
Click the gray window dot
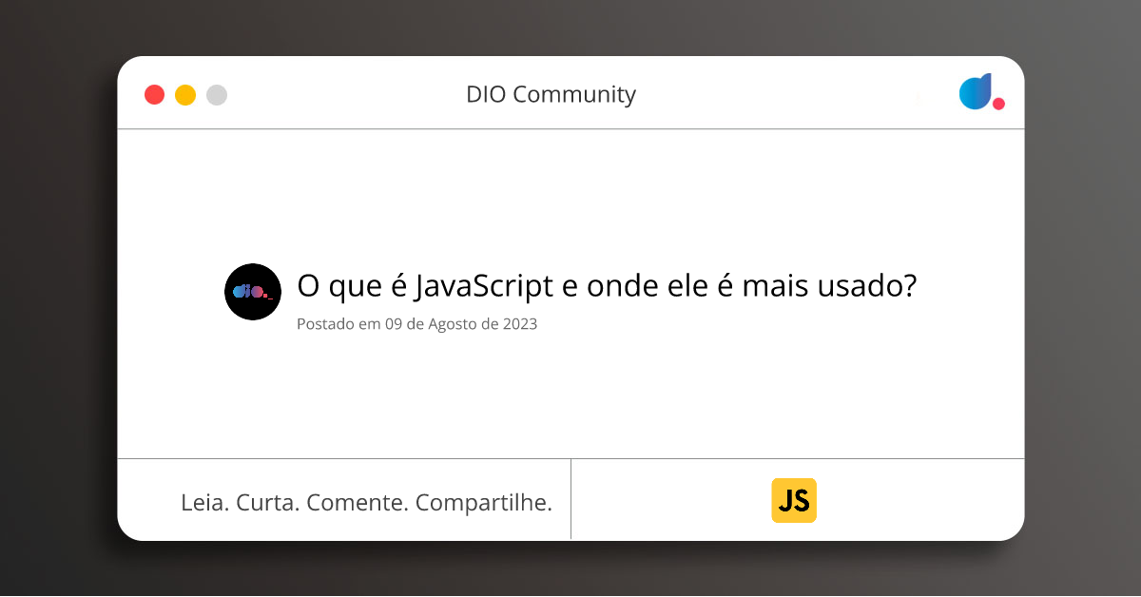point(217,95)
